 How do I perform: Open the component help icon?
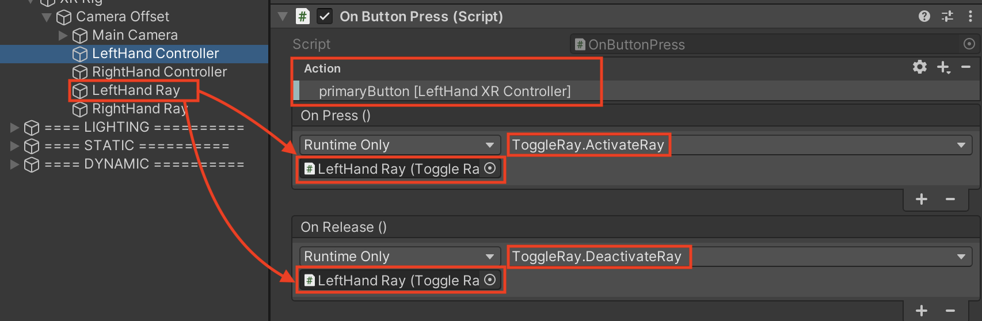pyautogui.click(x=924, y=16)
